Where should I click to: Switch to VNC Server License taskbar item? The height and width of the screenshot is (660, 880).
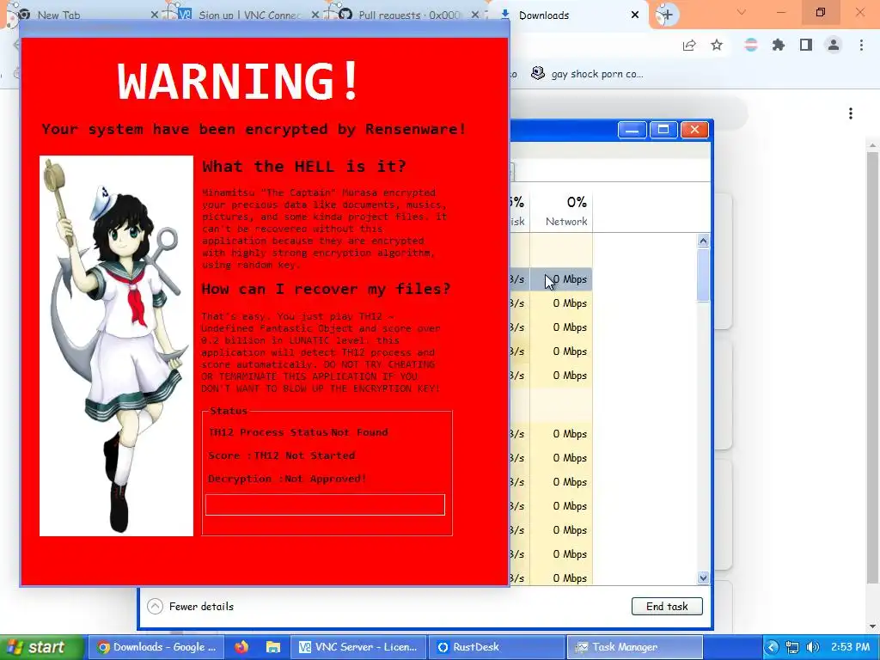click(358, 647)
